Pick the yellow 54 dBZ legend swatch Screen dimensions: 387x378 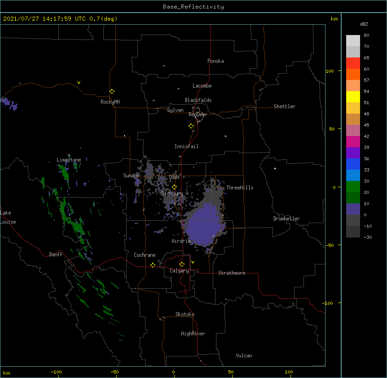tap(353, 97)
